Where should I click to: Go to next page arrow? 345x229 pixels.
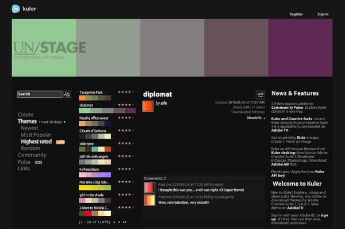coord(119,222)
